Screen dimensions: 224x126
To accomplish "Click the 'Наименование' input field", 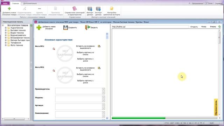I will pyautogui.click(x=78, y=114).
